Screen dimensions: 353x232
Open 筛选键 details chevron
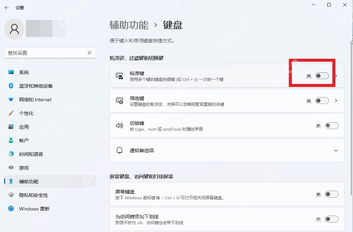point(336,100)
